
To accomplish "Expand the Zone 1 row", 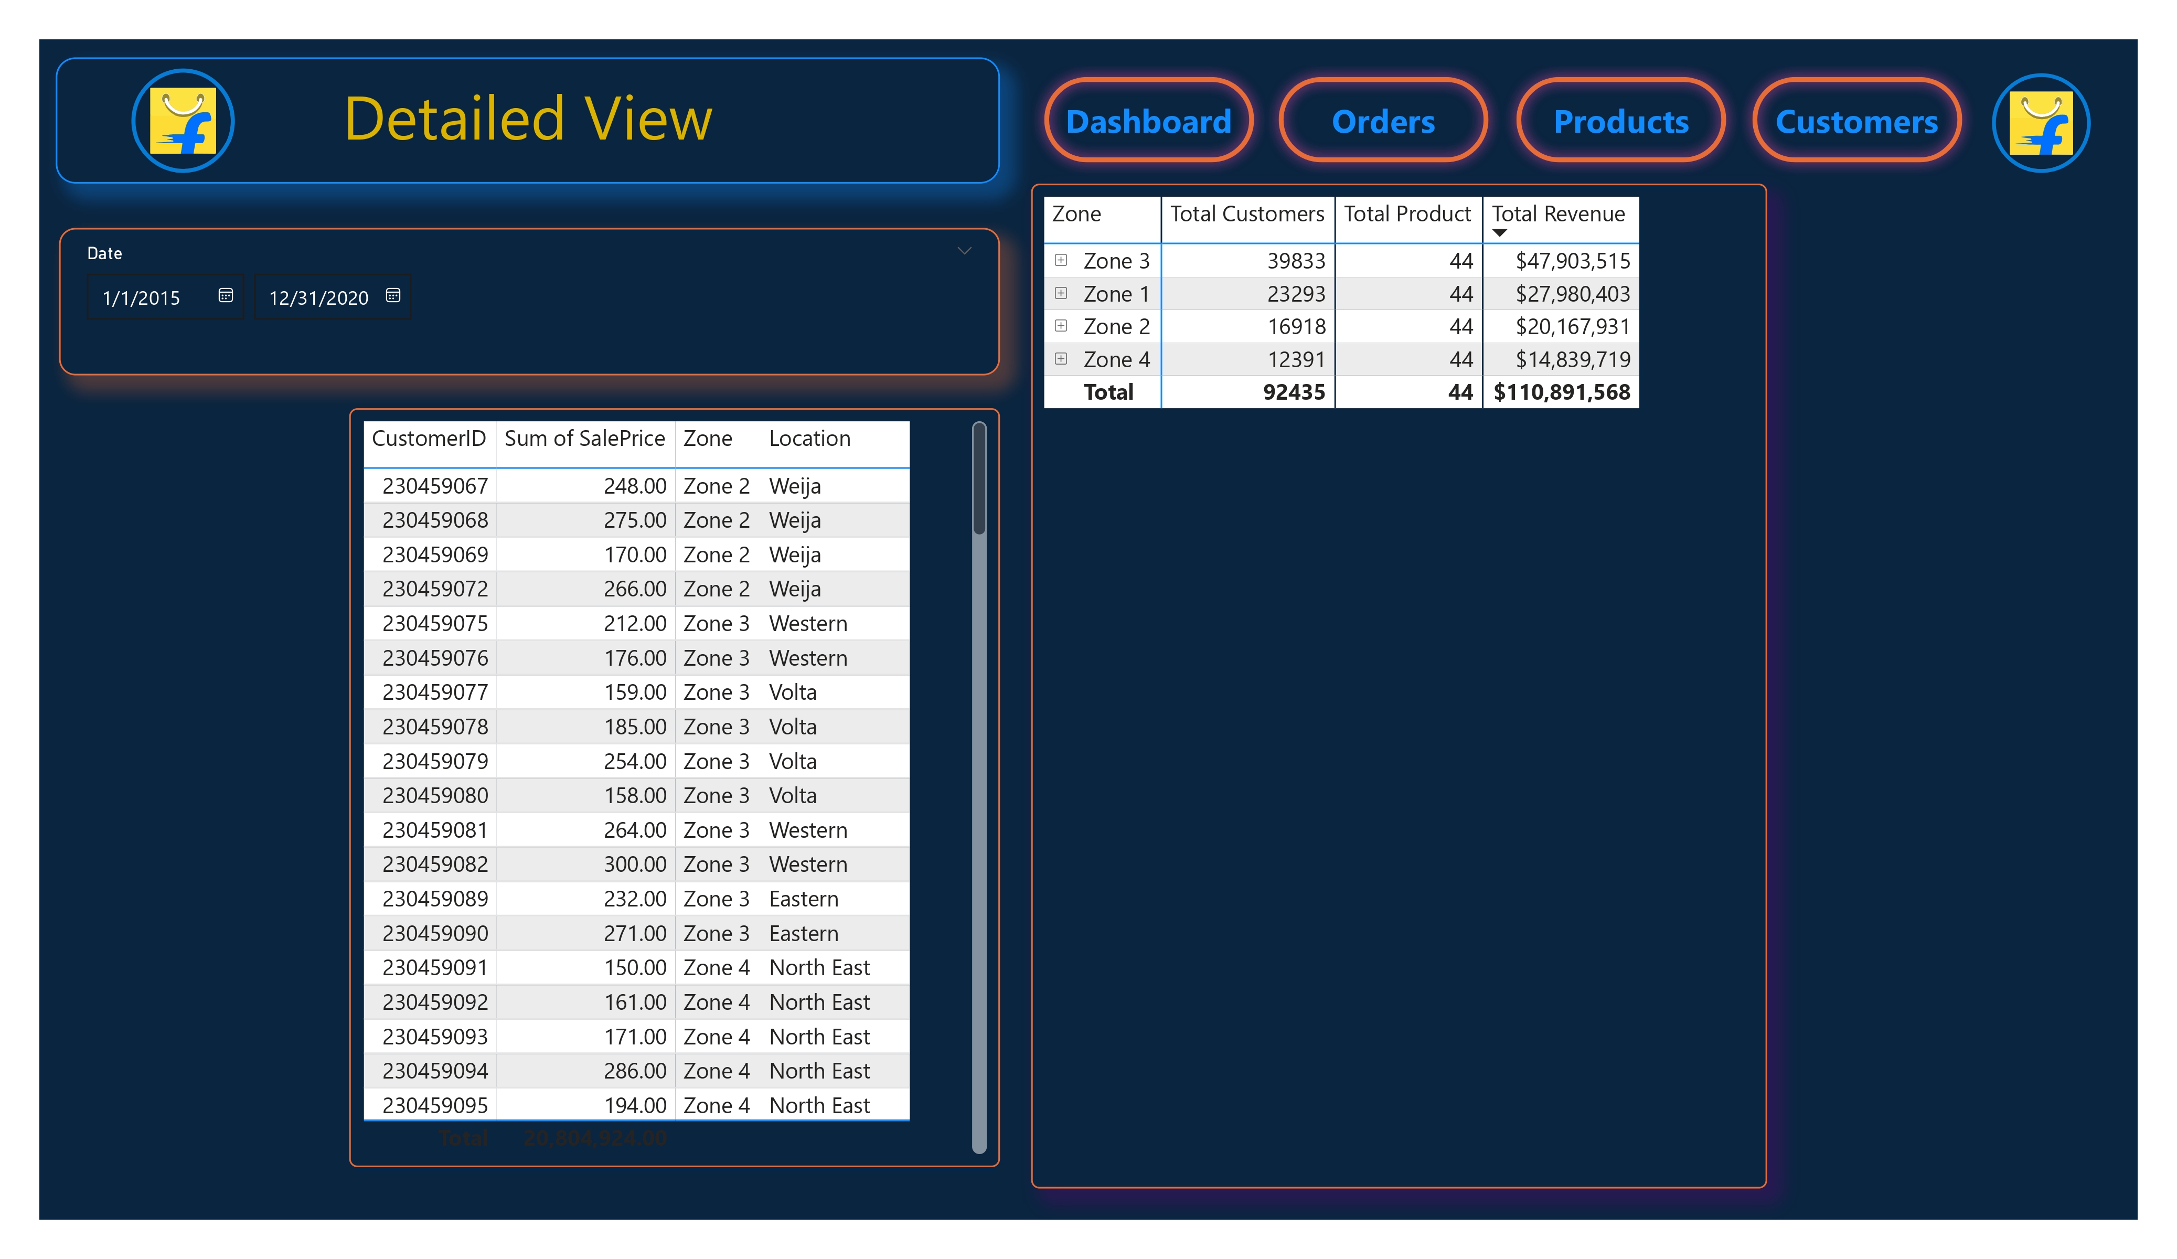I will click(x=1061, y=293).
